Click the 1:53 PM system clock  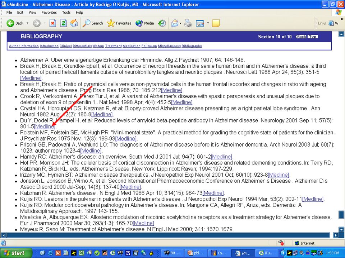pyautogui.click(x=333, y=253)
